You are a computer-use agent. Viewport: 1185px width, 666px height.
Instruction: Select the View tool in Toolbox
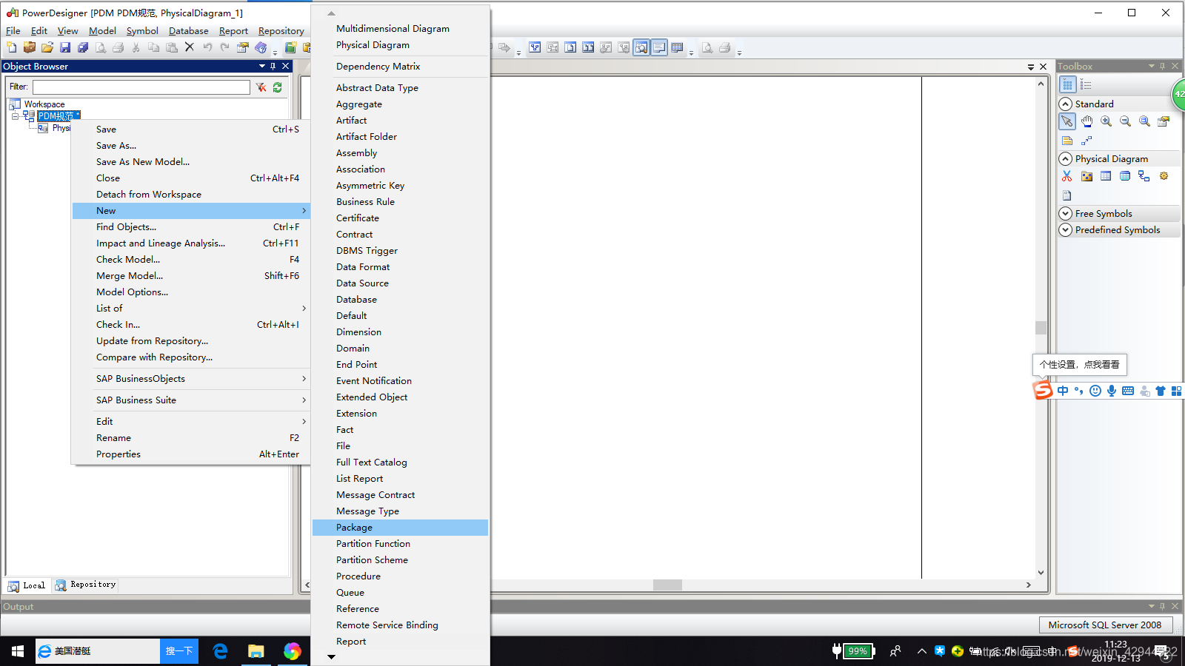[x=1125, y=176]
